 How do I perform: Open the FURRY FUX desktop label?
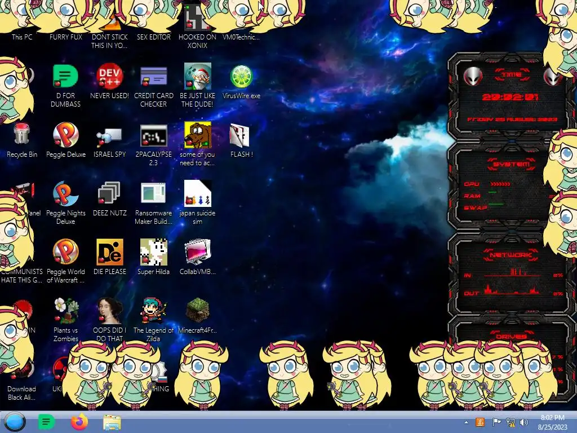(65, 37)
